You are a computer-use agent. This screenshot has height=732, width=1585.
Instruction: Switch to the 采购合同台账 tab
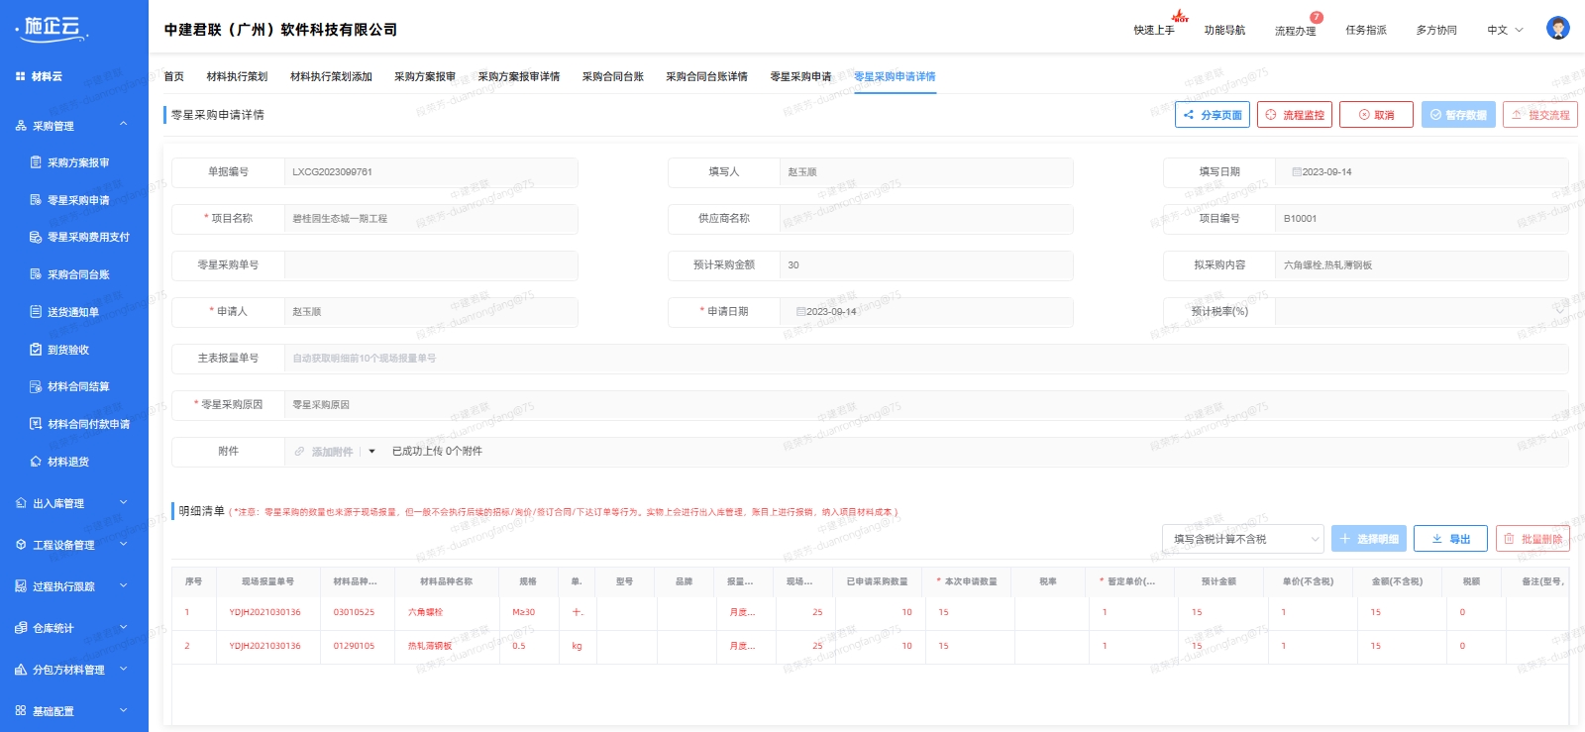(612, 76)
